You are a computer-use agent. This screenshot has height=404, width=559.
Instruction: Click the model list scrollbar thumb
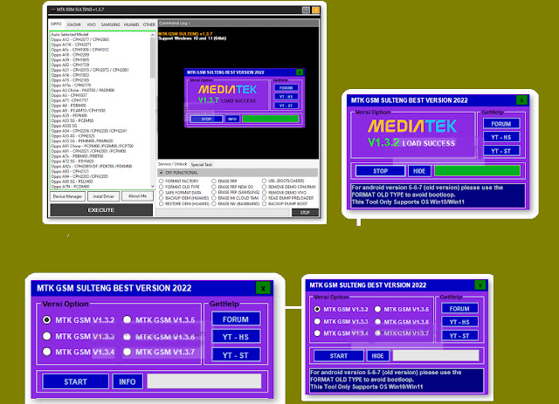(x=153, y=58)
